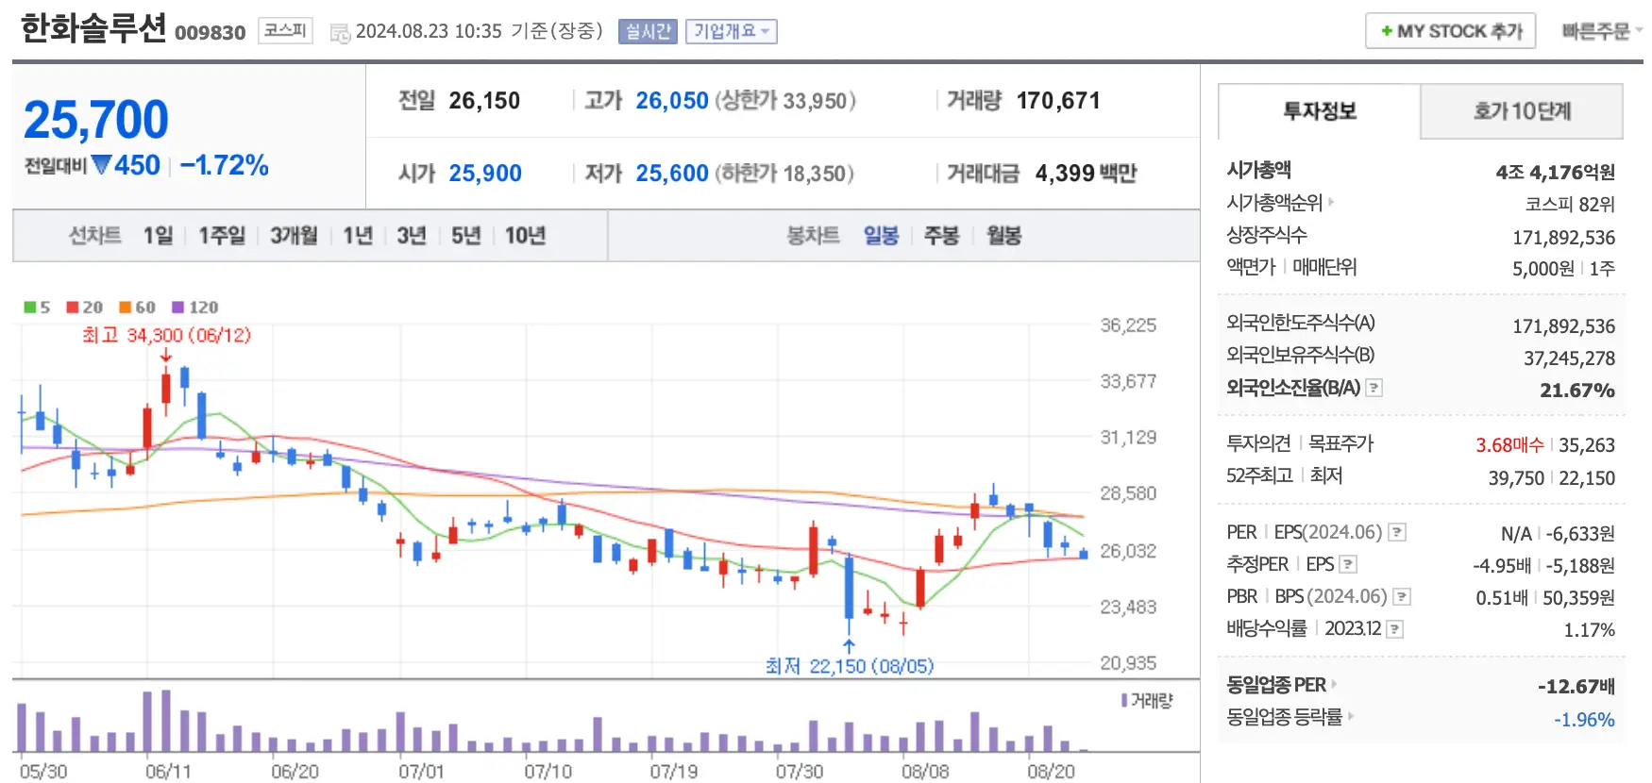This screenshot has height=783, width=1652.
Task: Click the 코스피 market badge
Action: click(285, 30)
